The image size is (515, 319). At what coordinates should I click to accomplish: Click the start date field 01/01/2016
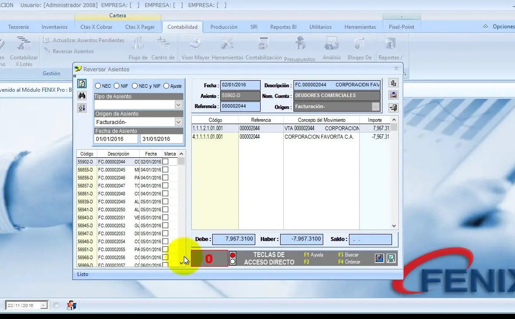point(116,139)
